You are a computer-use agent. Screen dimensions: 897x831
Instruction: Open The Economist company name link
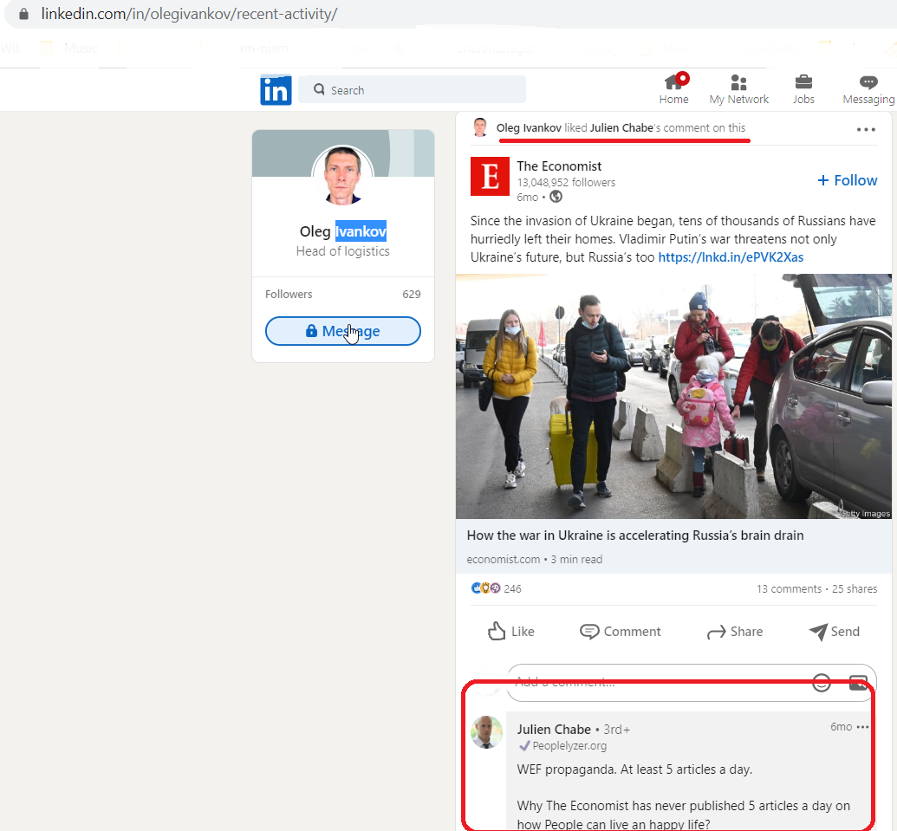pos(559,166)
